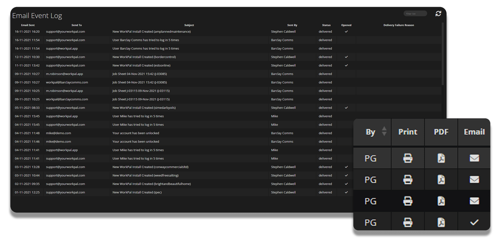The height and width of the screenshot is (242, 502).
Task: Click inside the filter list field
Action: [x=415, y=13]
